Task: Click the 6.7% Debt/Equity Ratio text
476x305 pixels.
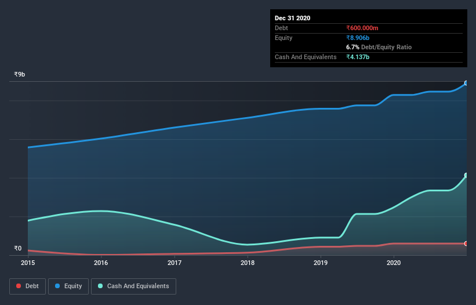Action: point(379,47)
